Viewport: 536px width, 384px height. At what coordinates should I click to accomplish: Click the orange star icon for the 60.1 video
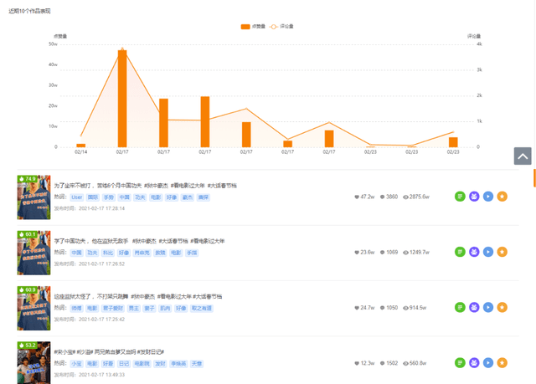[502, 252]
